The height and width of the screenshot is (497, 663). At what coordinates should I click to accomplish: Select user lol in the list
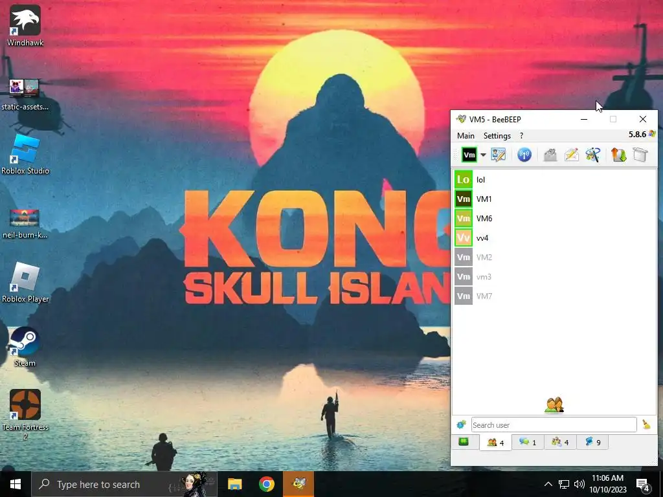pyautogui.click(x=554, y=180)
